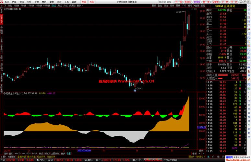Click the 指标 tab at the chart bottom

(x=6, y=153)
